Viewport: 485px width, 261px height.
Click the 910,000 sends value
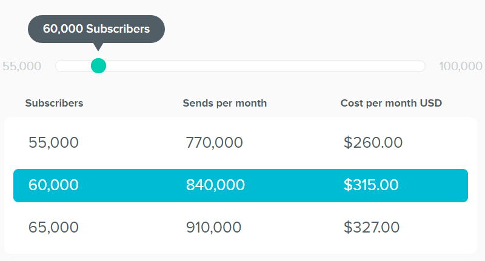tap(214, 228)
